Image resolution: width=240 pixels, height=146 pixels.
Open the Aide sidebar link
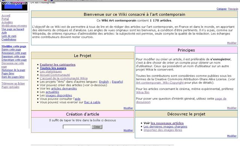(x=4, y=32)
